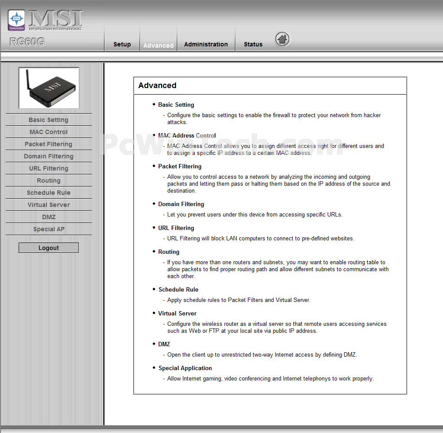Open the DMZ sidebar link
This screenshot has height=433, width=443.
[49, 217]
